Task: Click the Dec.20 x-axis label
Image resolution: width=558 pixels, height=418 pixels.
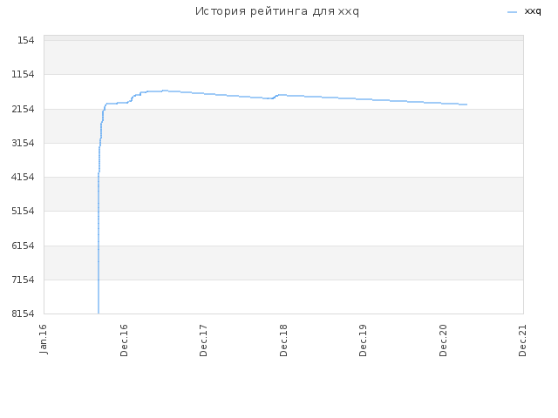Action: pyautogui.click(x=443, y=340)
